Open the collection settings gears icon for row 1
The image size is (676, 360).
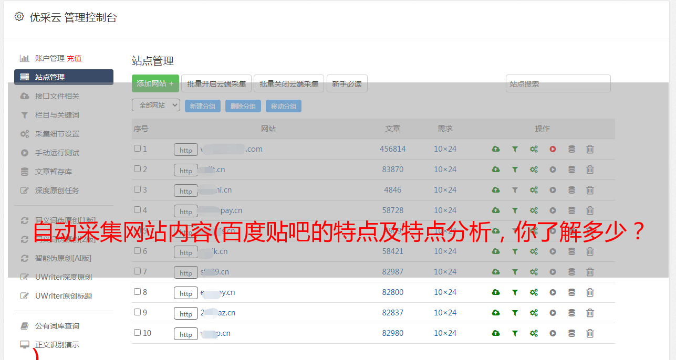coord(534,149)
